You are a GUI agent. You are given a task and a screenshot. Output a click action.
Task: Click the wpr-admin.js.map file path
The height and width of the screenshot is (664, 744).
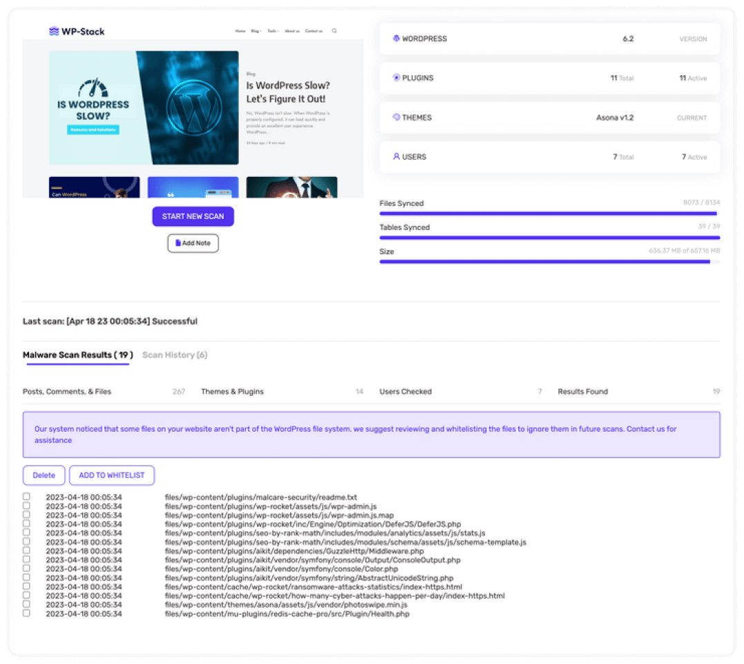pyautogui.click(x=279, y=515)
